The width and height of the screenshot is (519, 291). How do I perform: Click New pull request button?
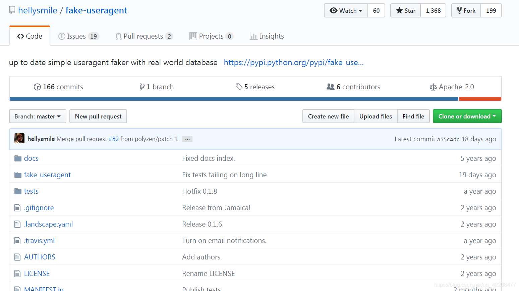point(98,116)
